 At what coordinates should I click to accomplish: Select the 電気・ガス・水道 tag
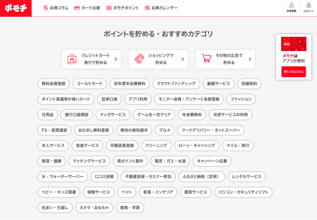170,161
